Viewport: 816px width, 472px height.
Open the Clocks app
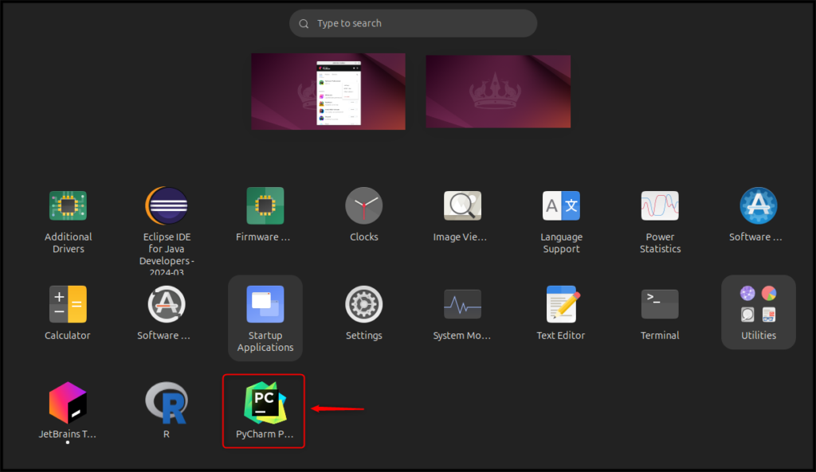tap(363, 205)
